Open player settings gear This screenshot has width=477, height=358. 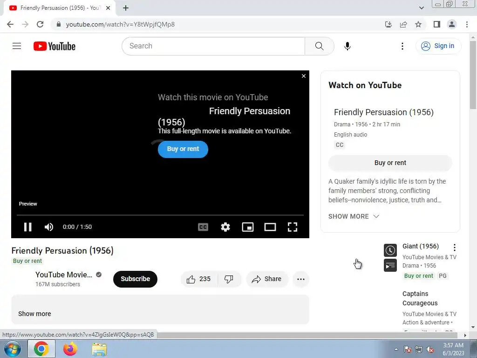[x=225, y=227]
